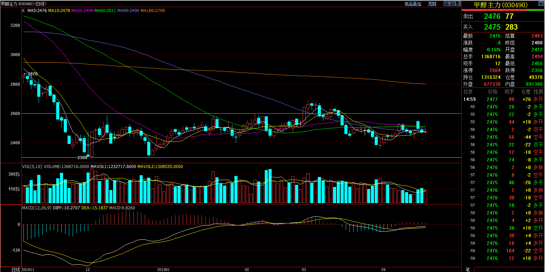Click the 幅度 value -0.16%
Screen dimensions: 545x272
[493, 50]
